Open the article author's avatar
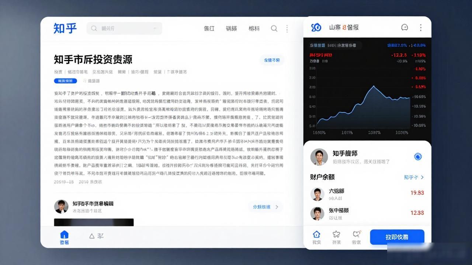This screenshot has width=472, height=265. (x=61, y=206)
